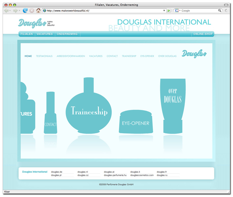Open the ONLINE-SHOP menu item
Screen dimensions: 233x197
tap(203, 34)
